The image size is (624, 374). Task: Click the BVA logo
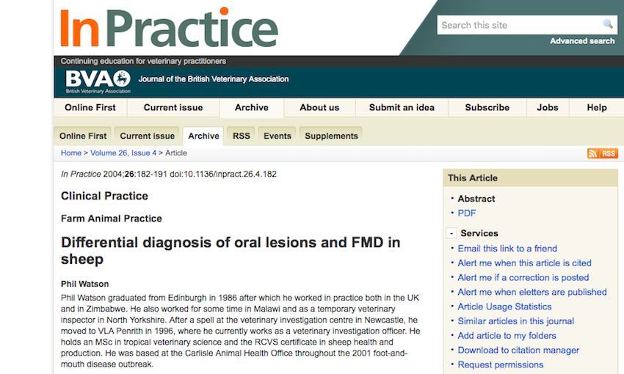pyautogui.click(x=98, y=80)
